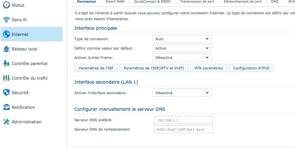Click the Notification message icon
This screenshot has height=149, width=295.
(6, 107)
